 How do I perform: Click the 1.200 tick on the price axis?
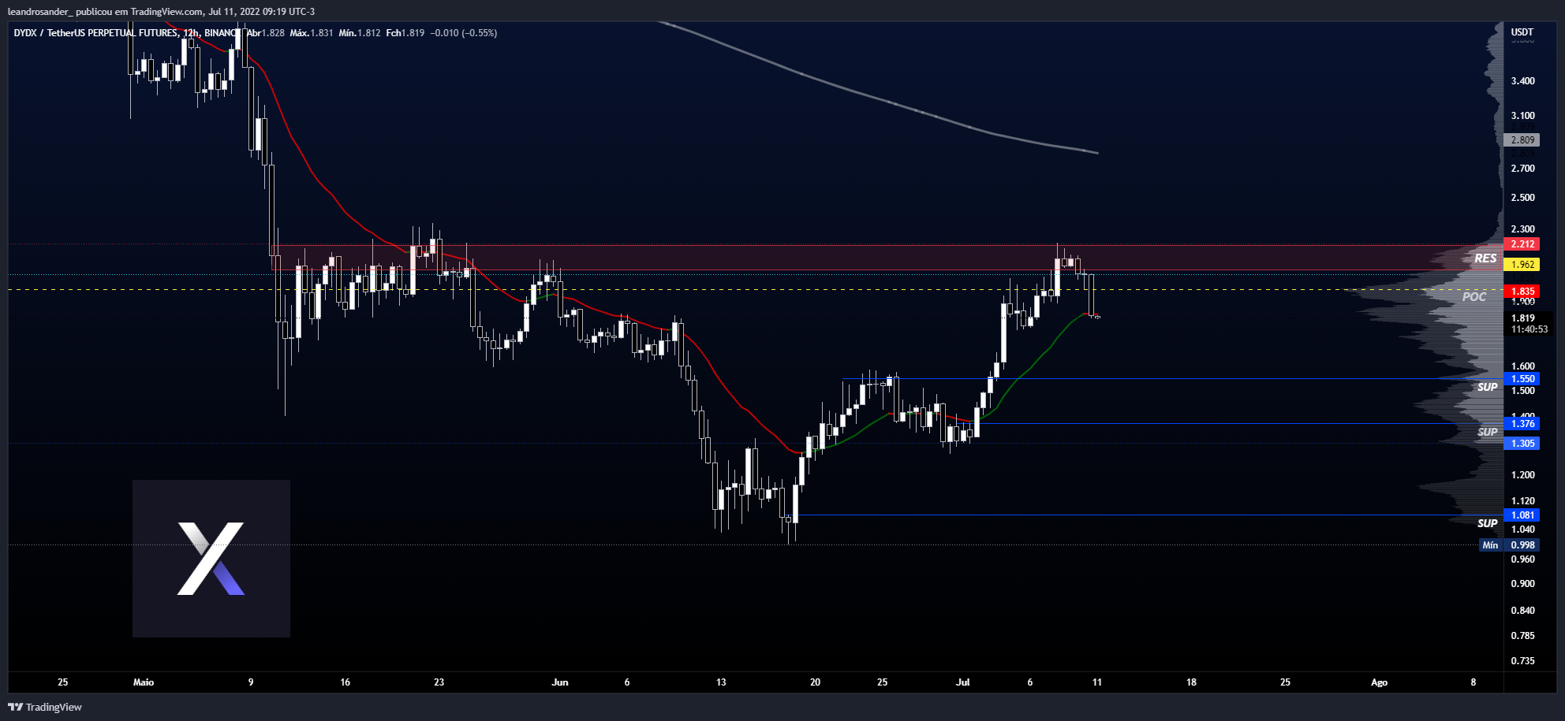(1523, 475)
